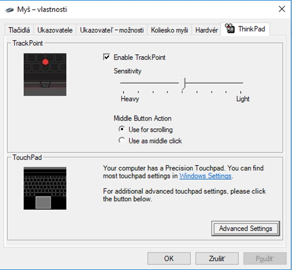Click the TrackPoint group title
This screenshot has height=270, width=292.
pos(28,43)
